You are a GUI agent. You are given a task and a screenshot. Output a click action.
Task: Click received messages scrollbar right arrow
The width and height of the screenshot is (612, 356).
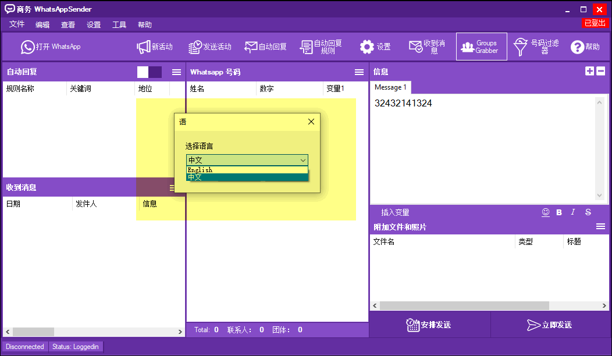coord(180,332)
